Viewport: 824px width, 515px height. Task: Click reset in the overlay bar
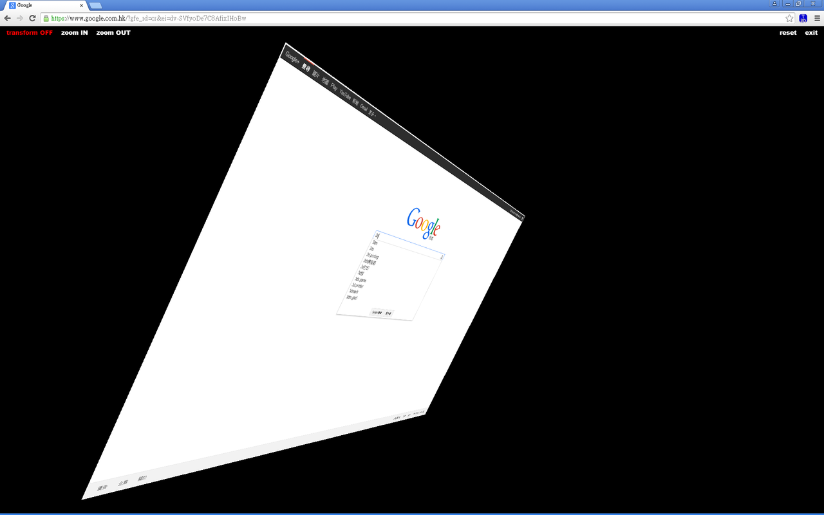pos(788,33)
